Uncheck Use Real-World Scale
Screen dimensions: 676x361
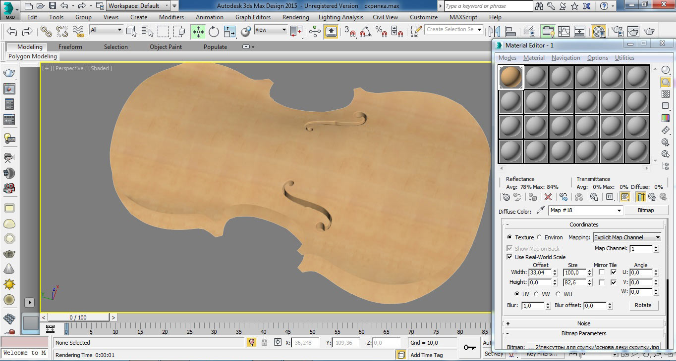coord(509,257)
